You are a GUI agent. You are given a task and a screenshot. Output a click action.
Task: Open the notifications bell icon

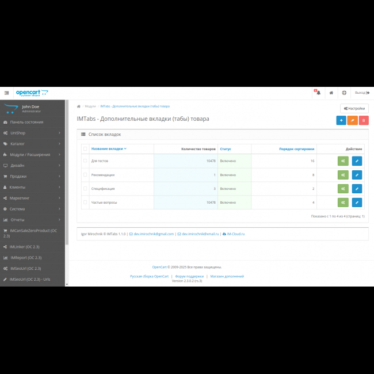pyautogui.click(x=318, y=93)
